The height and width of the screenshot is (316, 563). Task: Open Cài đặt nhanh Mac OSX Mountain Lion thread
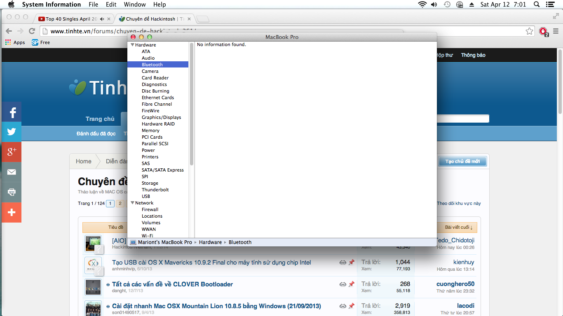click(x=216, y=306)
